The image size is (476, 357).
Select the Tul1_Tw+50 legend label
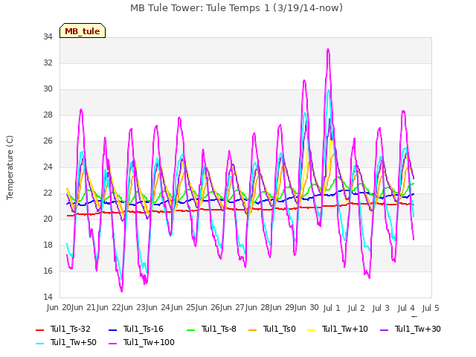click(x=74, y=342)
